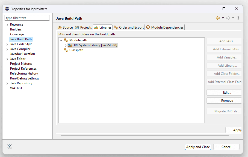Expand the Java Compiler category
Image resolution: width=248 pixels, height=157 pixels.
7,49
